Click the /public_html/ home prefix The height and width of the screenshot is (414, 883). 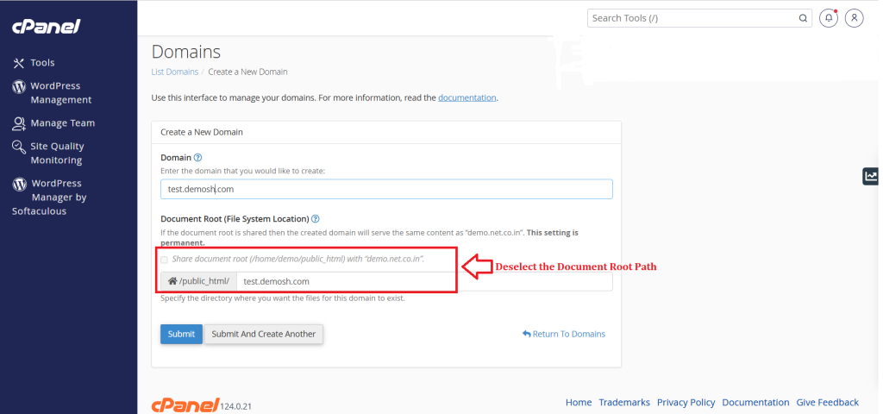pos(198,281)
